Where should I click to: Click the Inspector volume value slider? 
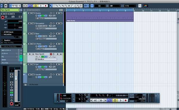[x=15, y=21]
